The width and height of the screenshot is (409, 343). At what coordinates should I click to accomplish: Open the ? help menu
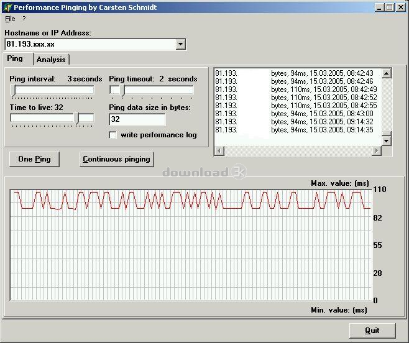pos(24,19)
